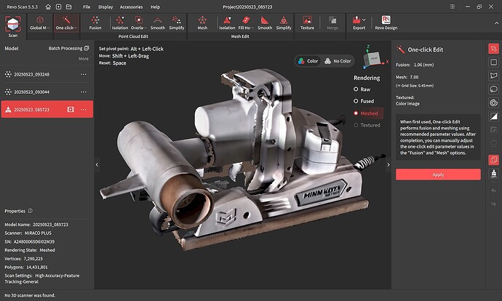Open options for model 20250523_085723
The width and height of the screenshot is (502, 301).
(84, 109)
